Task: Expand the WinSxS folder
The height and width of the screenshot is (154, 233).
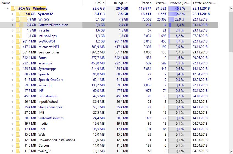Action: tap(12, 19)
